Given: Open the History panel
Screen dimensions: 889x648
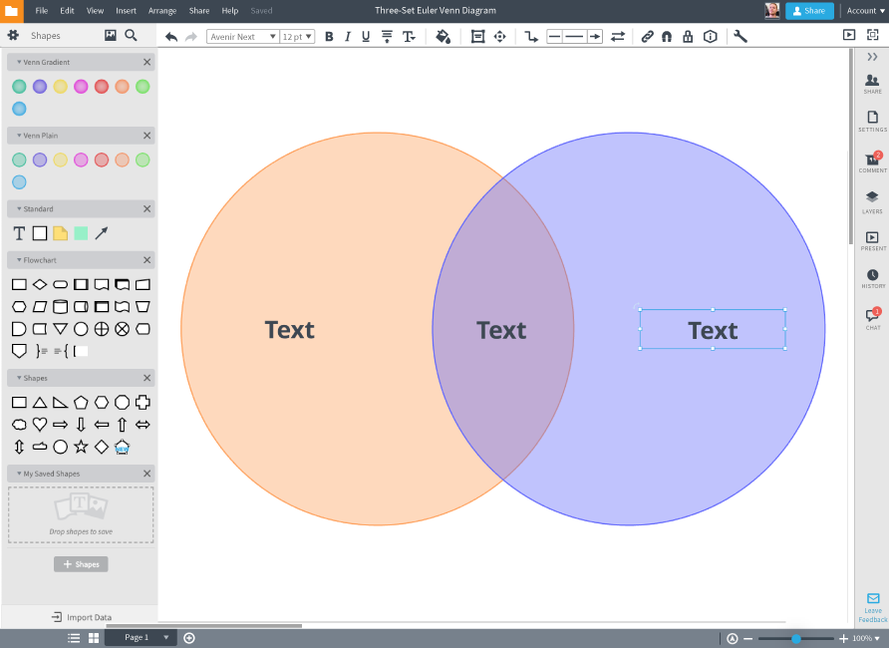Looking at the screenshot, I should click(x=872, y=276).
